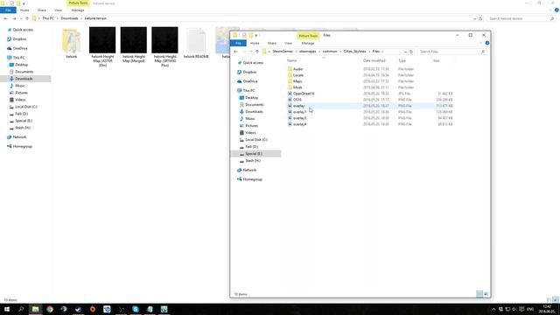Select helsinki Height Map (Merged) thumbnail

pos(134,45)
